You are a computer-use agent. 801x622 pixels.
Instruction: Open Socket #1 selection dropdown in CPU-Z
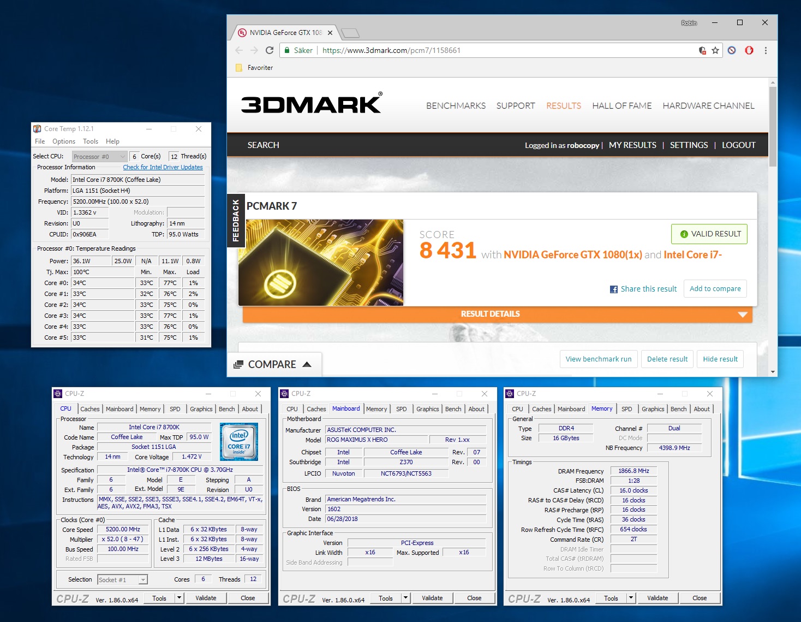122,580
